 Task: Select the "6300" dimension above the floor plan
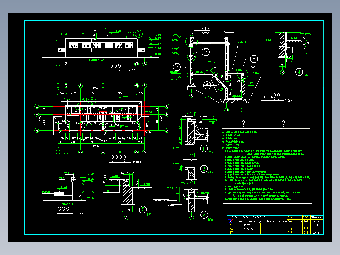(120, 93)
